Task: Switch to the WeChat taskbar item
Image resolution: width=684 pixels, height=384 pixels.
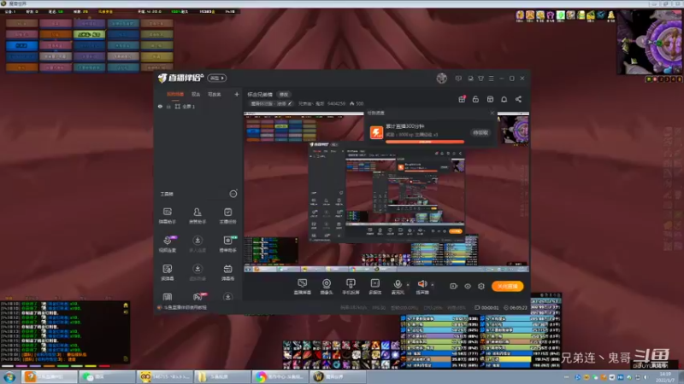Action: (x=107, y=376)
